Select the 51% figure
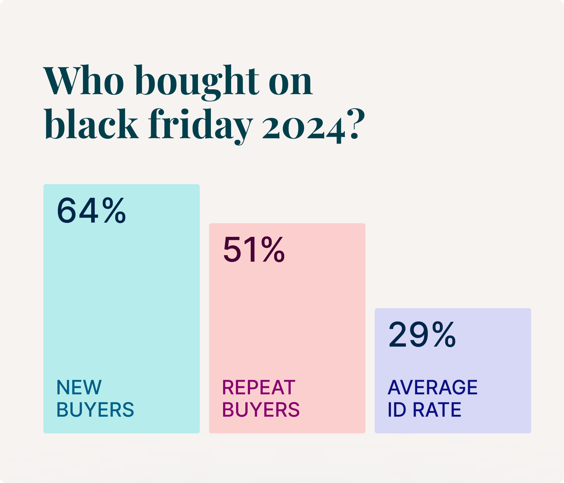 pos(253,250)
